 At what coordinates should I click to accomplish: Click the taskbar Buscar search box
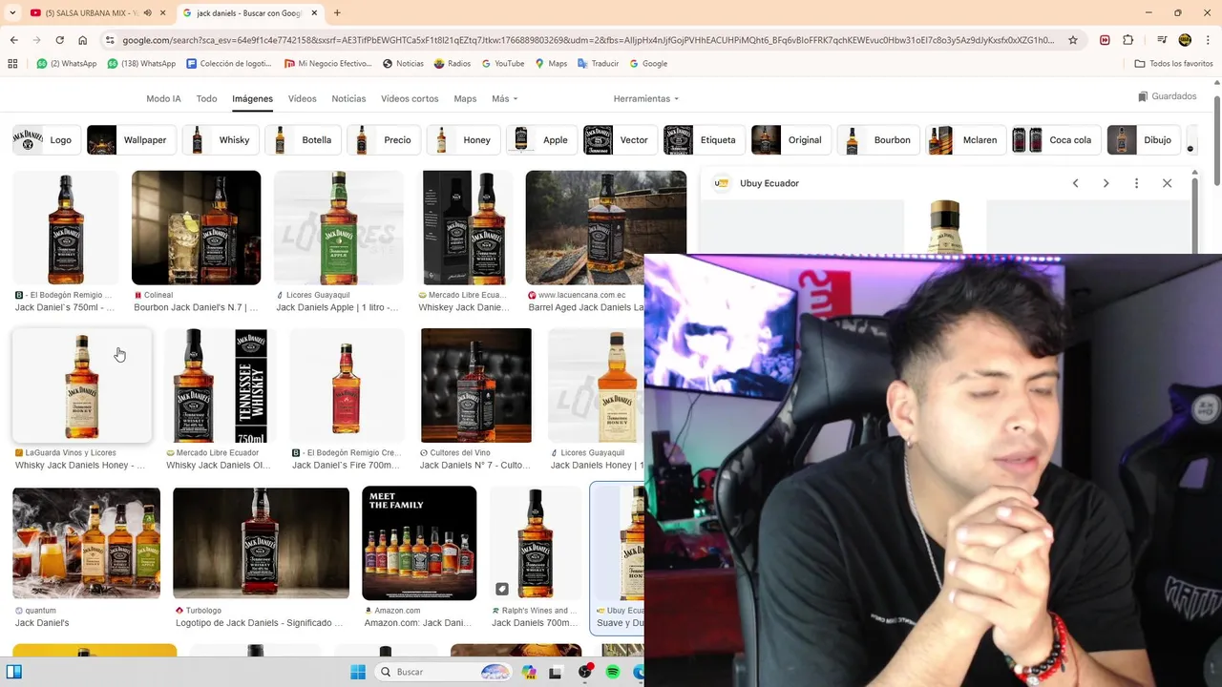click(444, 672)
